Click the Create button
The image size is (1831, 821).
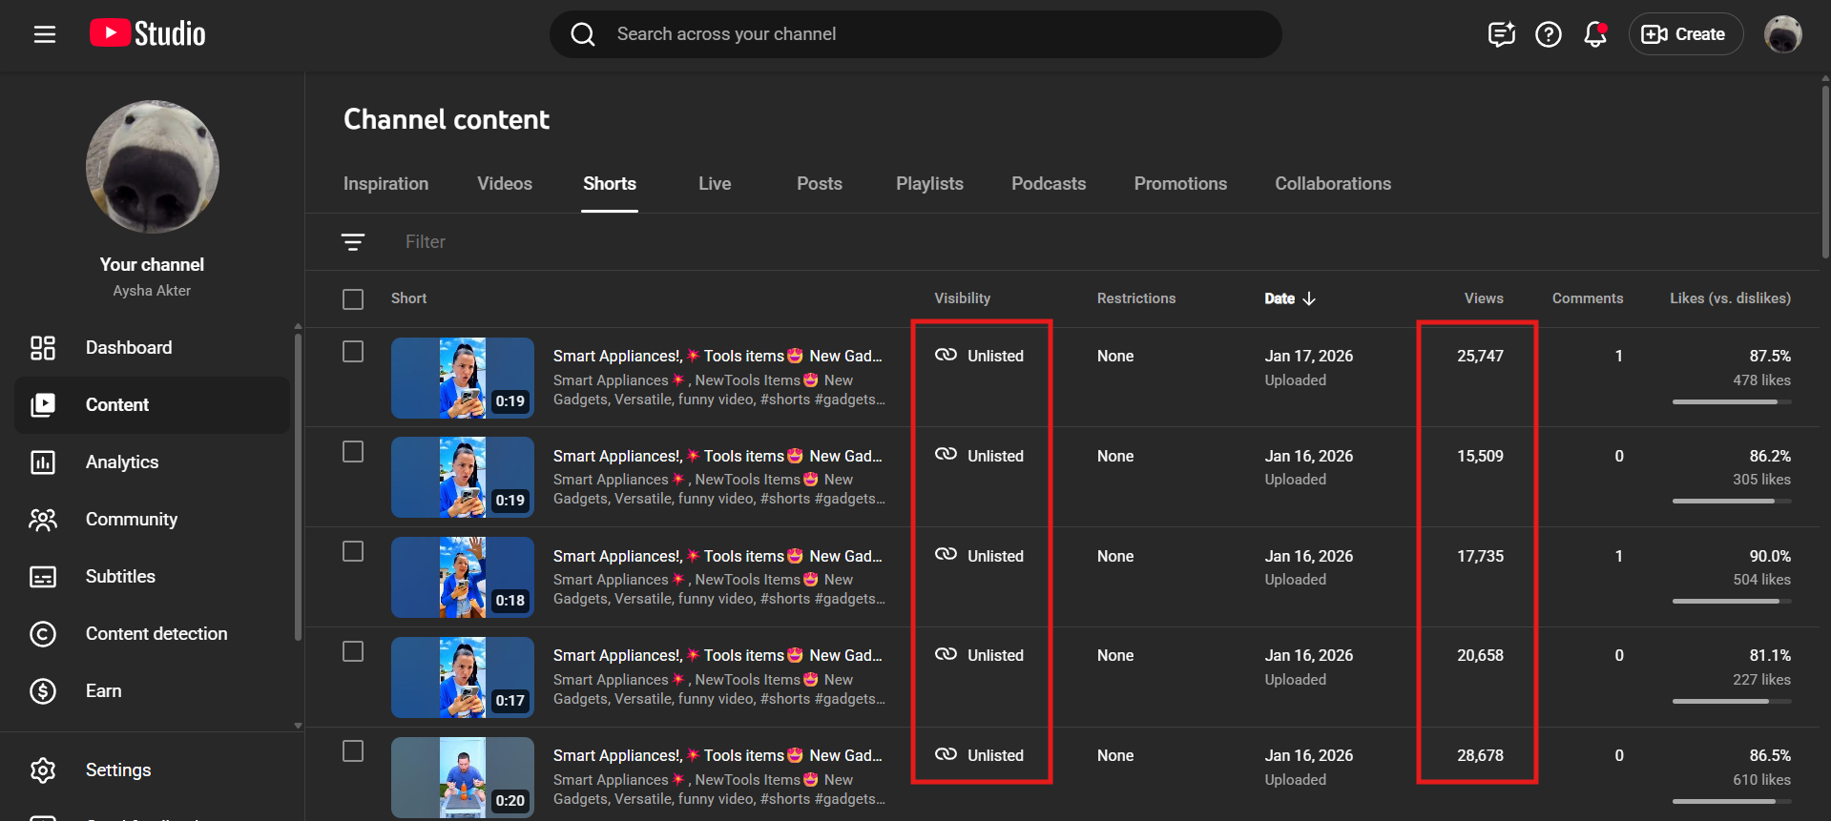1685,34
